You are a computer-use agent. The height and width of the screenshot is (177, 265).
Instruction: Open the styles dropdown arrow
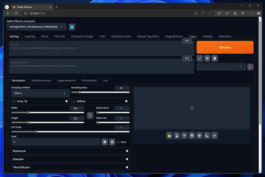coord(241,67)
